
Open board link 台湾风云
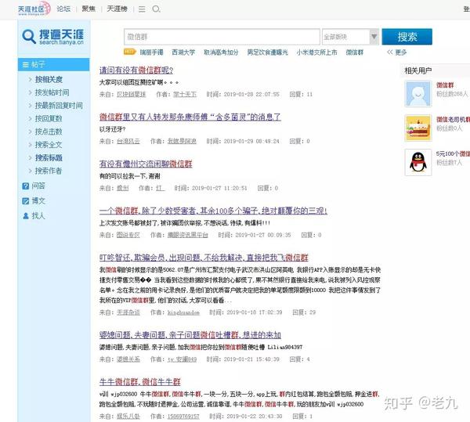tap(128, 141)
